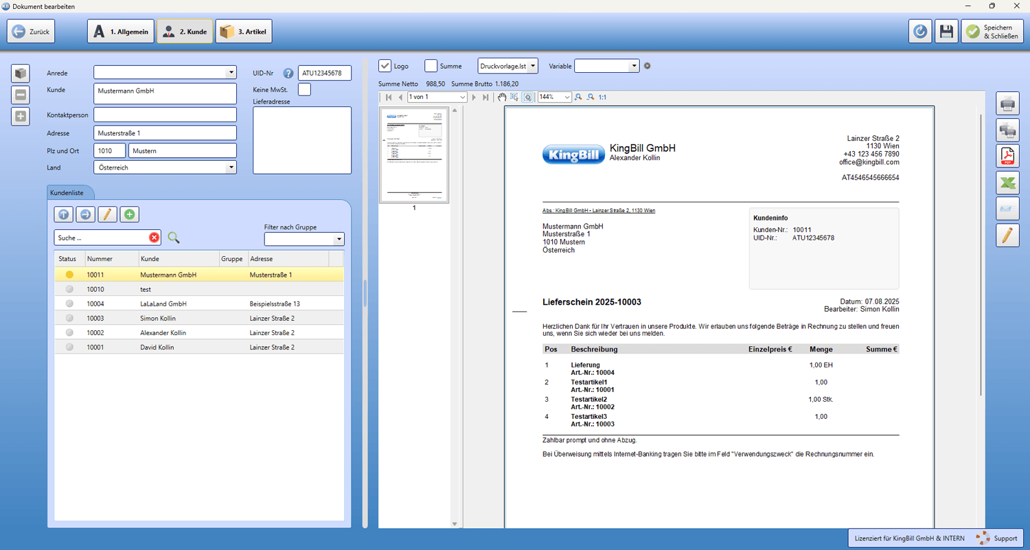Image resolution: width=1030 pixels, height=550 pixels.
Task: Click the printer icon at the top of the right sidebar
Action: point(1007,104)
